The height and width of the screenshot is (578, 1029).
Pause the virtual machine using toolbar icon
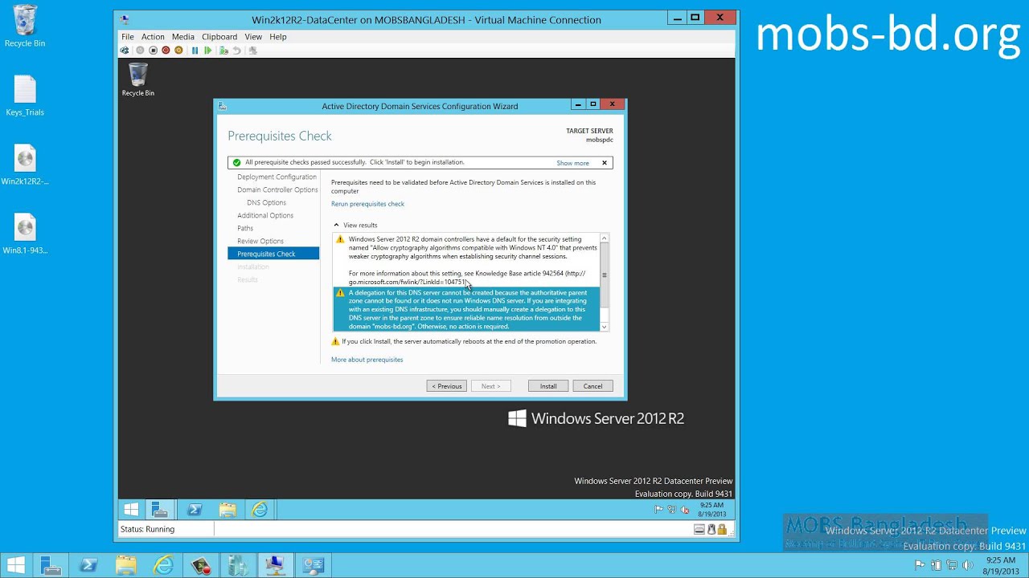point(195,51)
